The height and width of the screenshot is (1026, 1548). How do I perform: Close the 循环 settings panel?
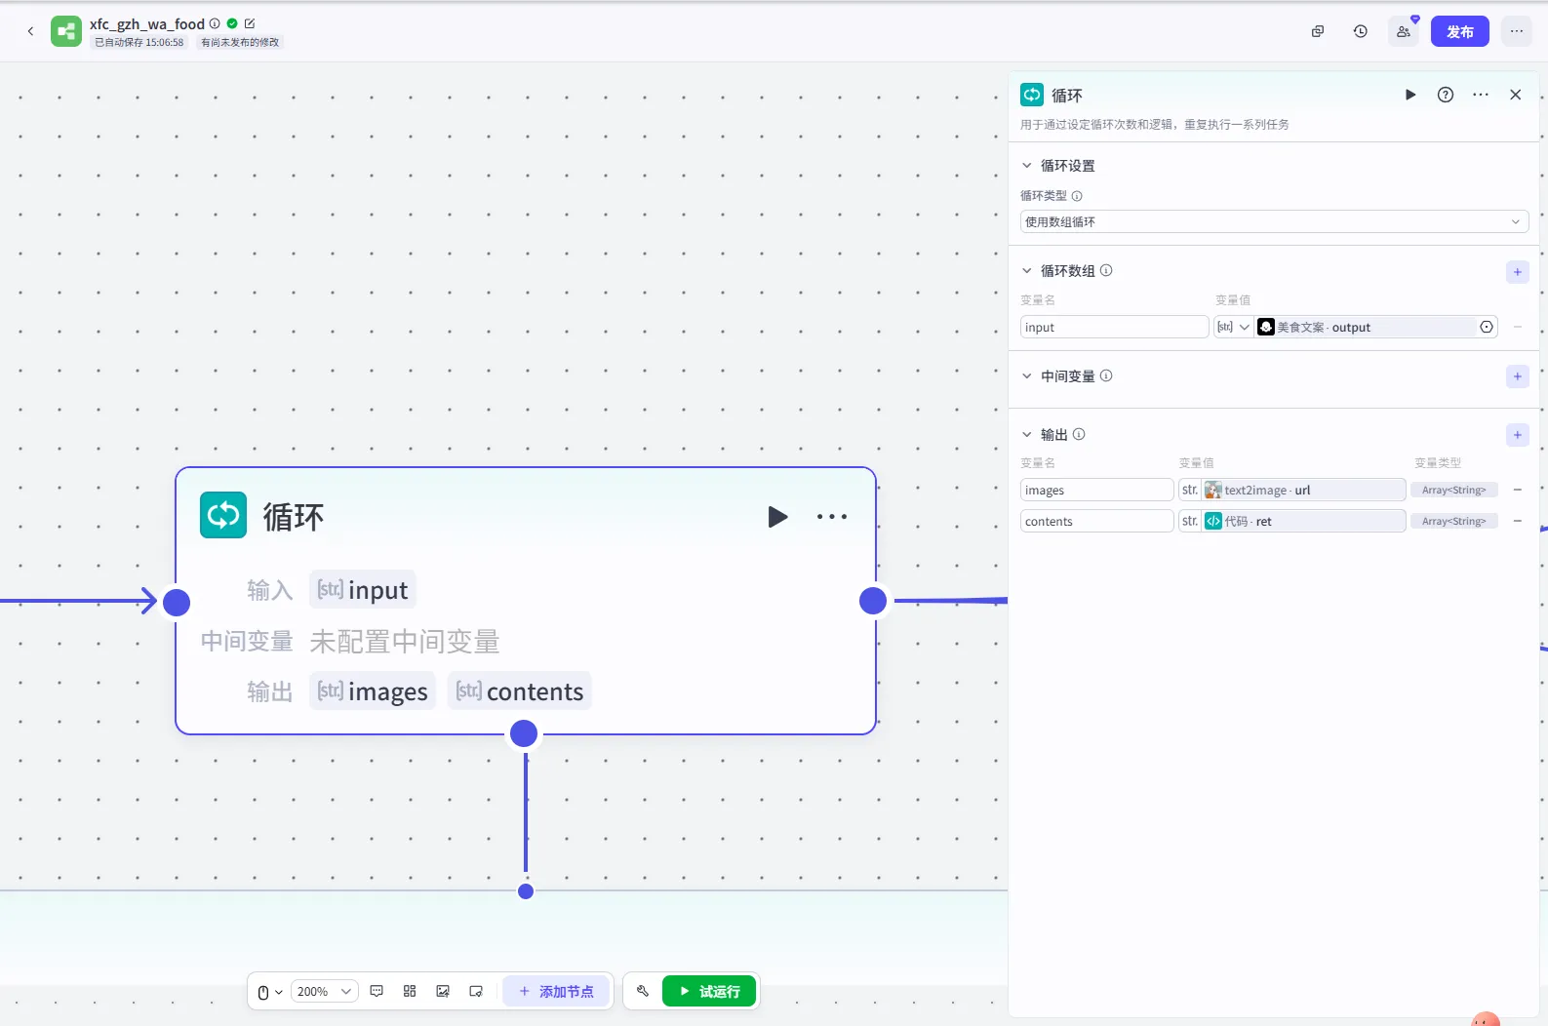(x=1516, y=95)
